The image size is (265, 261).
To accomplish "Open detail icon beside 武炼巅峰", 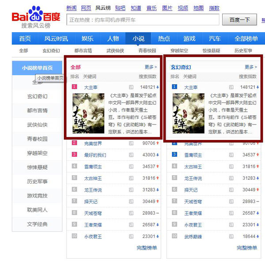I will click(x=231, y=236).
